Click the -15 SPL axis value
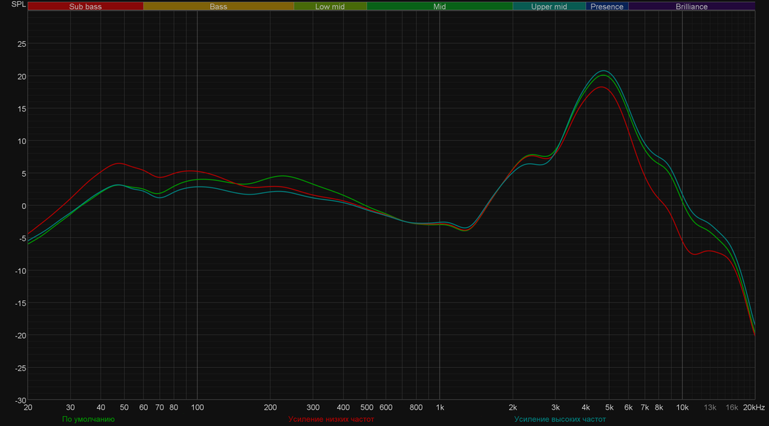The image size is (769, 426). (x=20, y=303)
